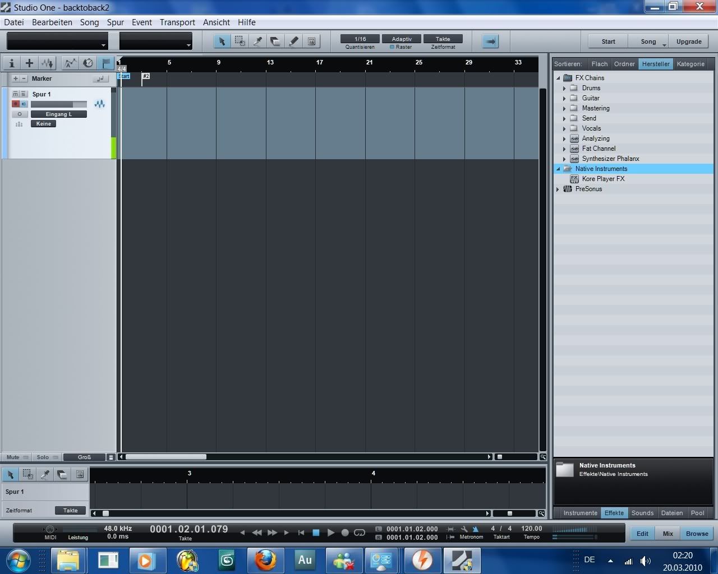The width and height of the screenshot is (718, 574).
Task: Pick the paint (pencil) tool in the toolbar
Action: point(293,41)
